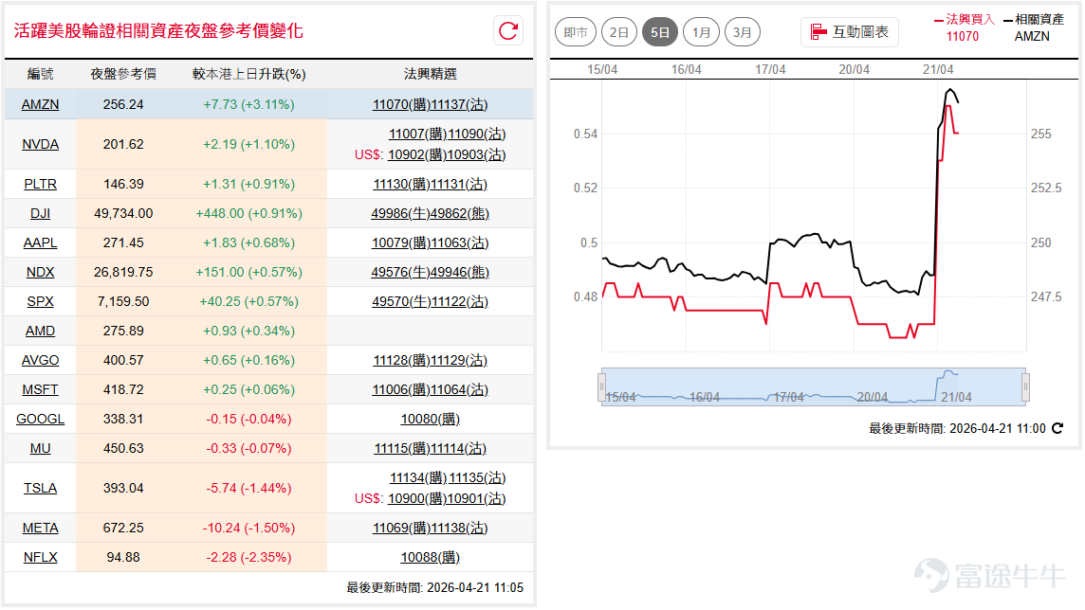Open warrant 11064(沽) for MSFT
Screen dimensions: 1085x610
[459, 389]
